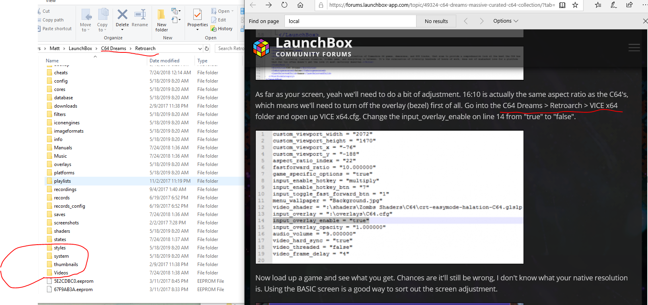The width and height of the screenshot is (648, 305).
Task: Click Copy path in the ribbon
Action: [51, 20]
